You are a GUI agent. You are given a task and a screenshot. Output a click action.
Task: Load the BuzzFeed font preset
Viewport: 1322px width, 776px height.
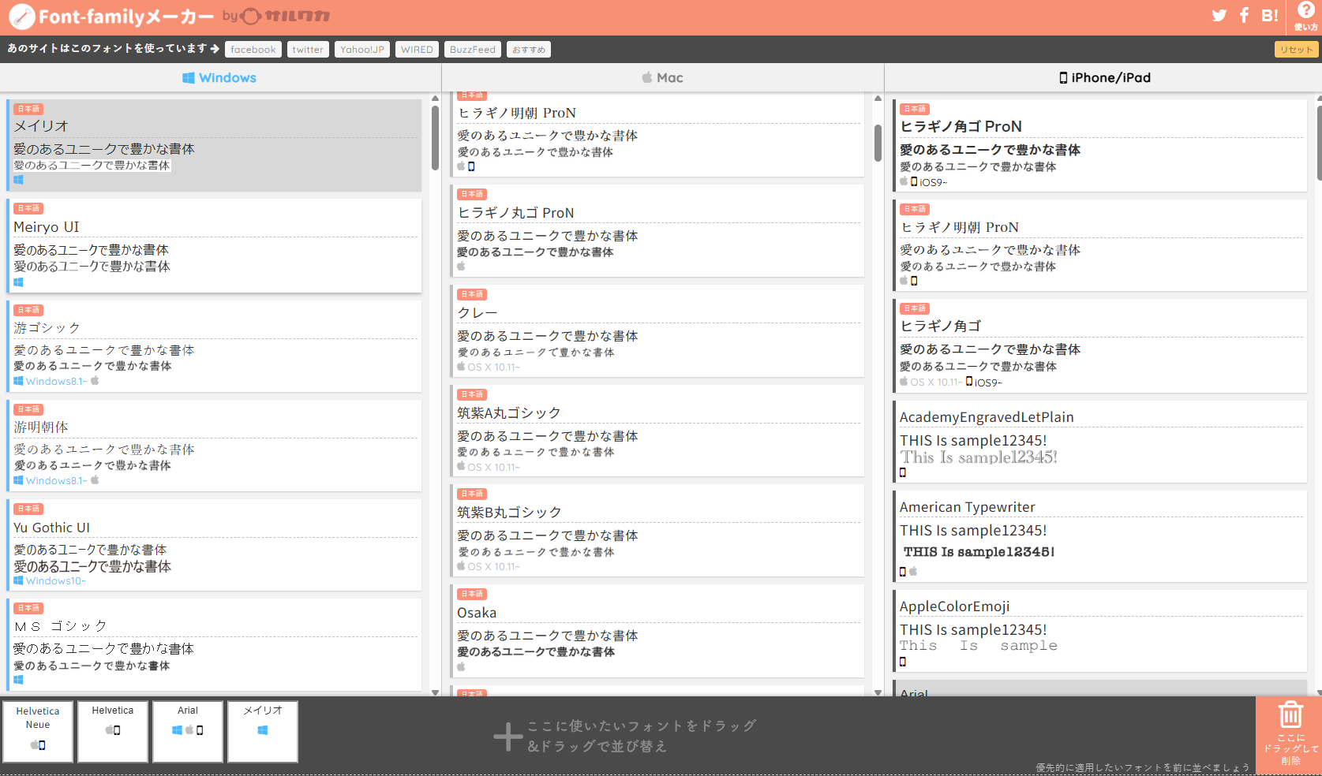(472, 50)
